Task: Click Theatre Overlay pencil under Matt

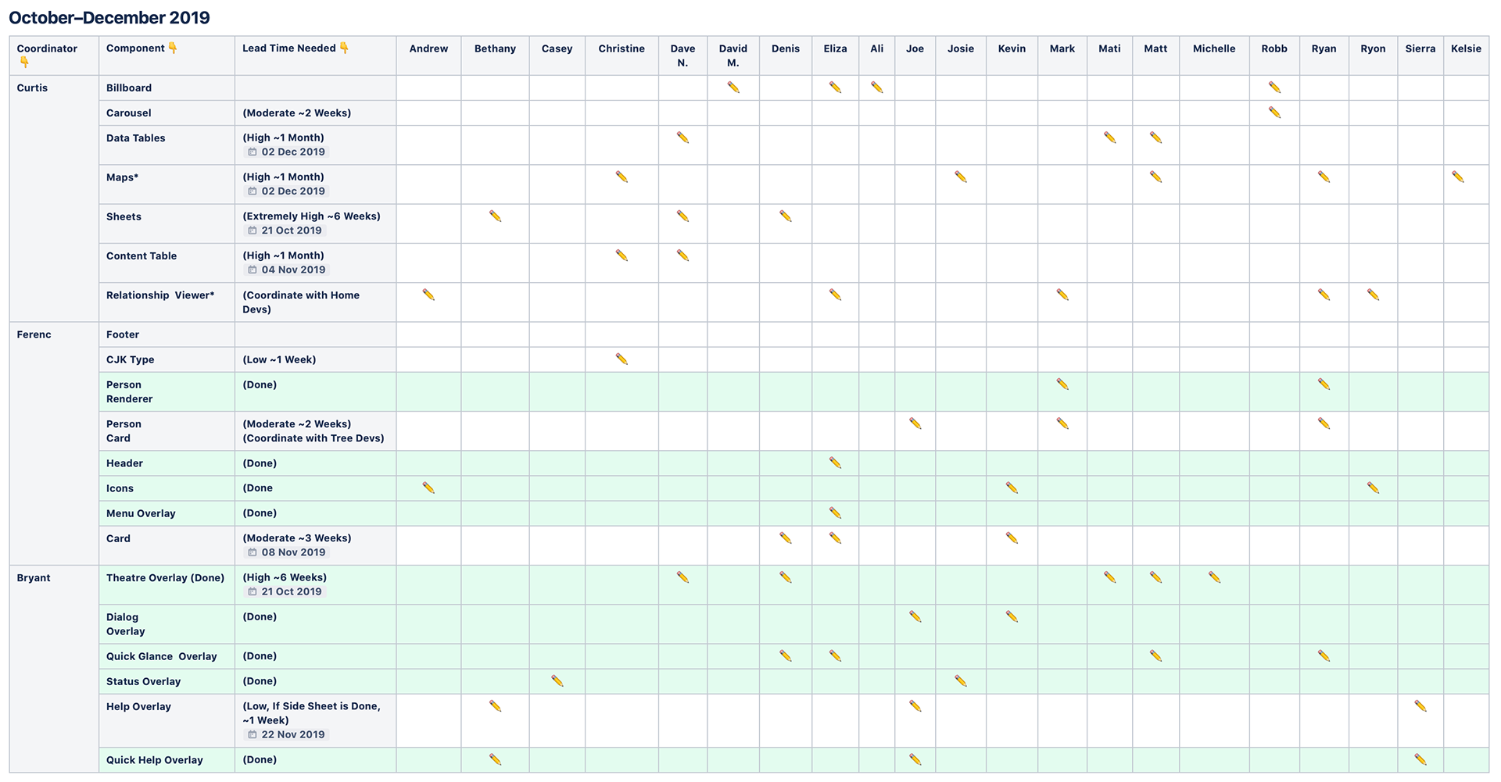Action: tap(1155, 577)
